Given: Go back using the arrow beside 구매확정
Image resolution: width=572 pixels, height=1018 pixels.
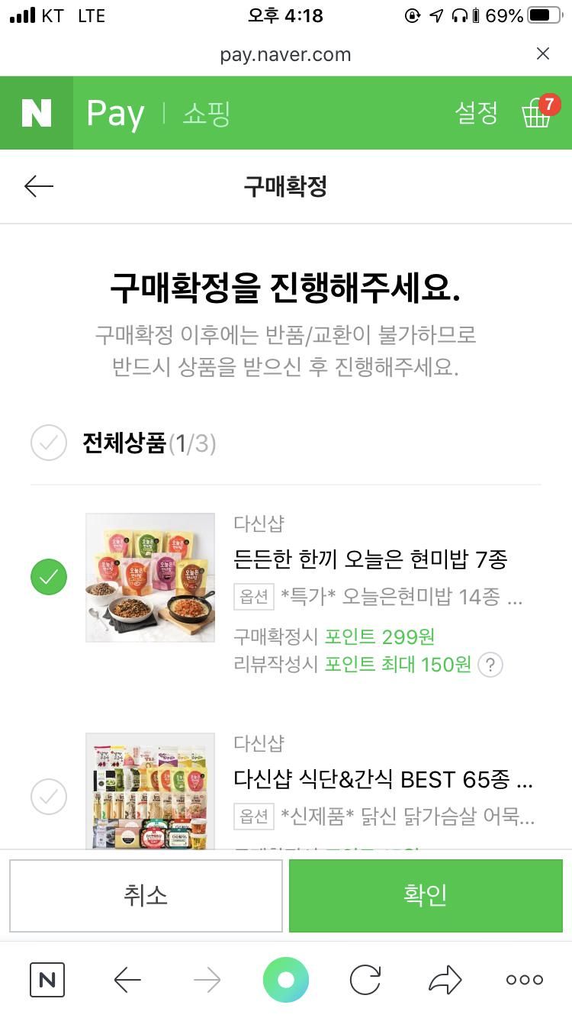Looking at the screenshot, I should coord(39,186).
